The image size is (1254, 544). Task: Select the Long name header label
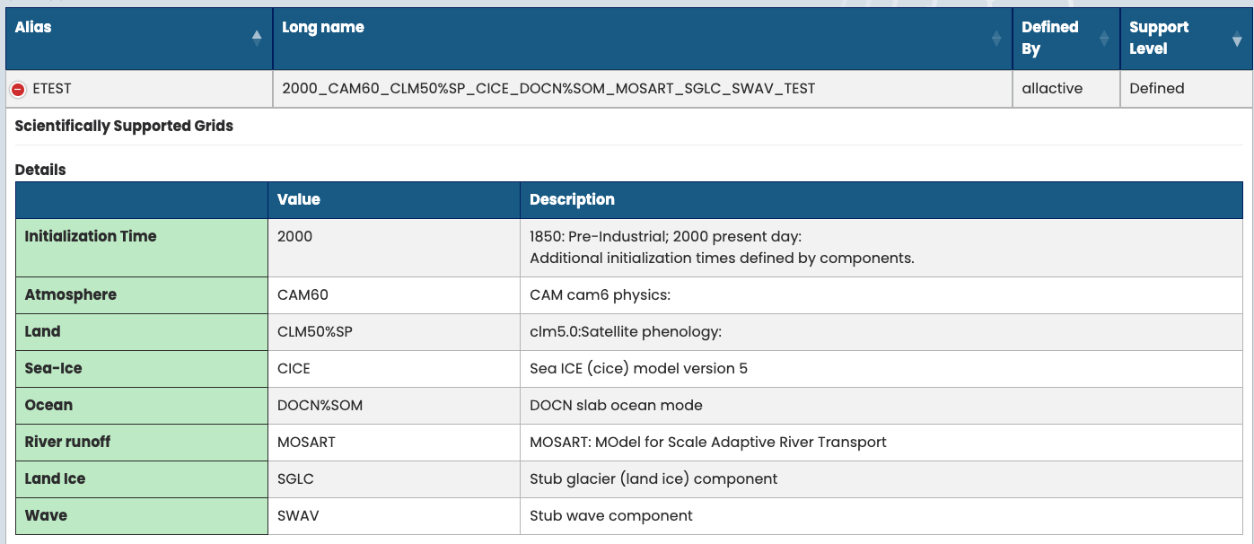click(323, 28)
